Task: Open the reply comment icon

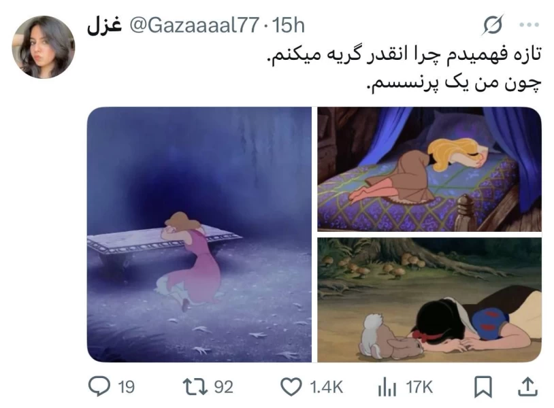Action: pos(99,386)
